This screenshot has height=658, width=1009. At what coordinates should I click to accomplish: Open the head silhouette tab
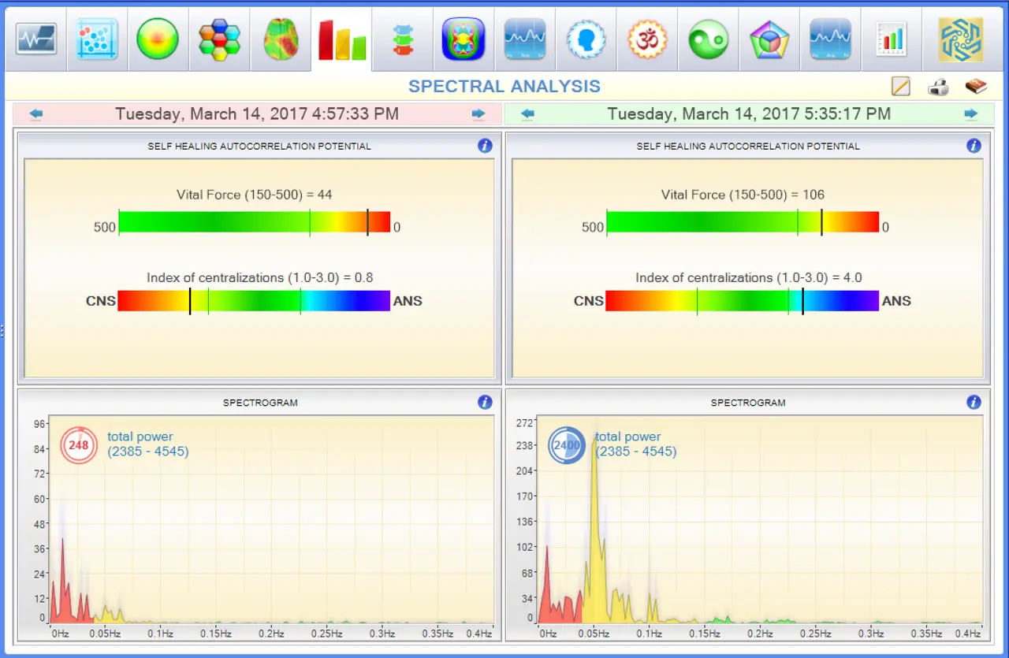pos(586,39)
